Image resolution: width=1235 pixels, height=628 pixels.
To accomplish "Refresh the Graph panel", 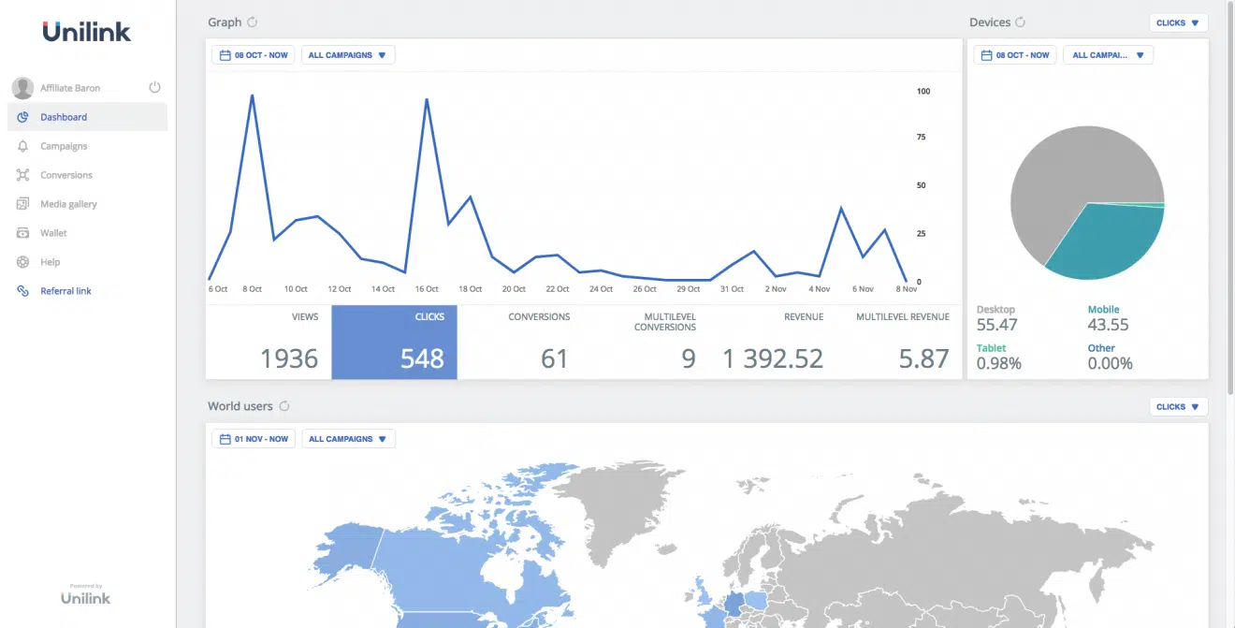I will 252,22.
